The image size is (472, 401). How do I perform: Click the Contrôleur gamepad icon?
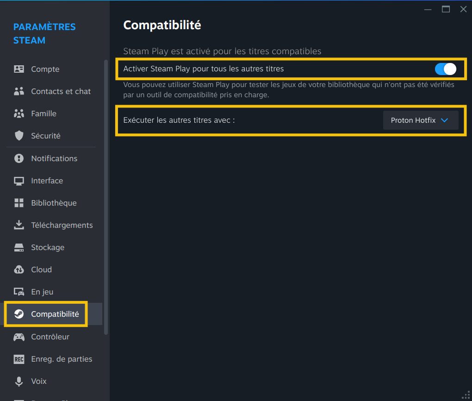tap(19, 337)
